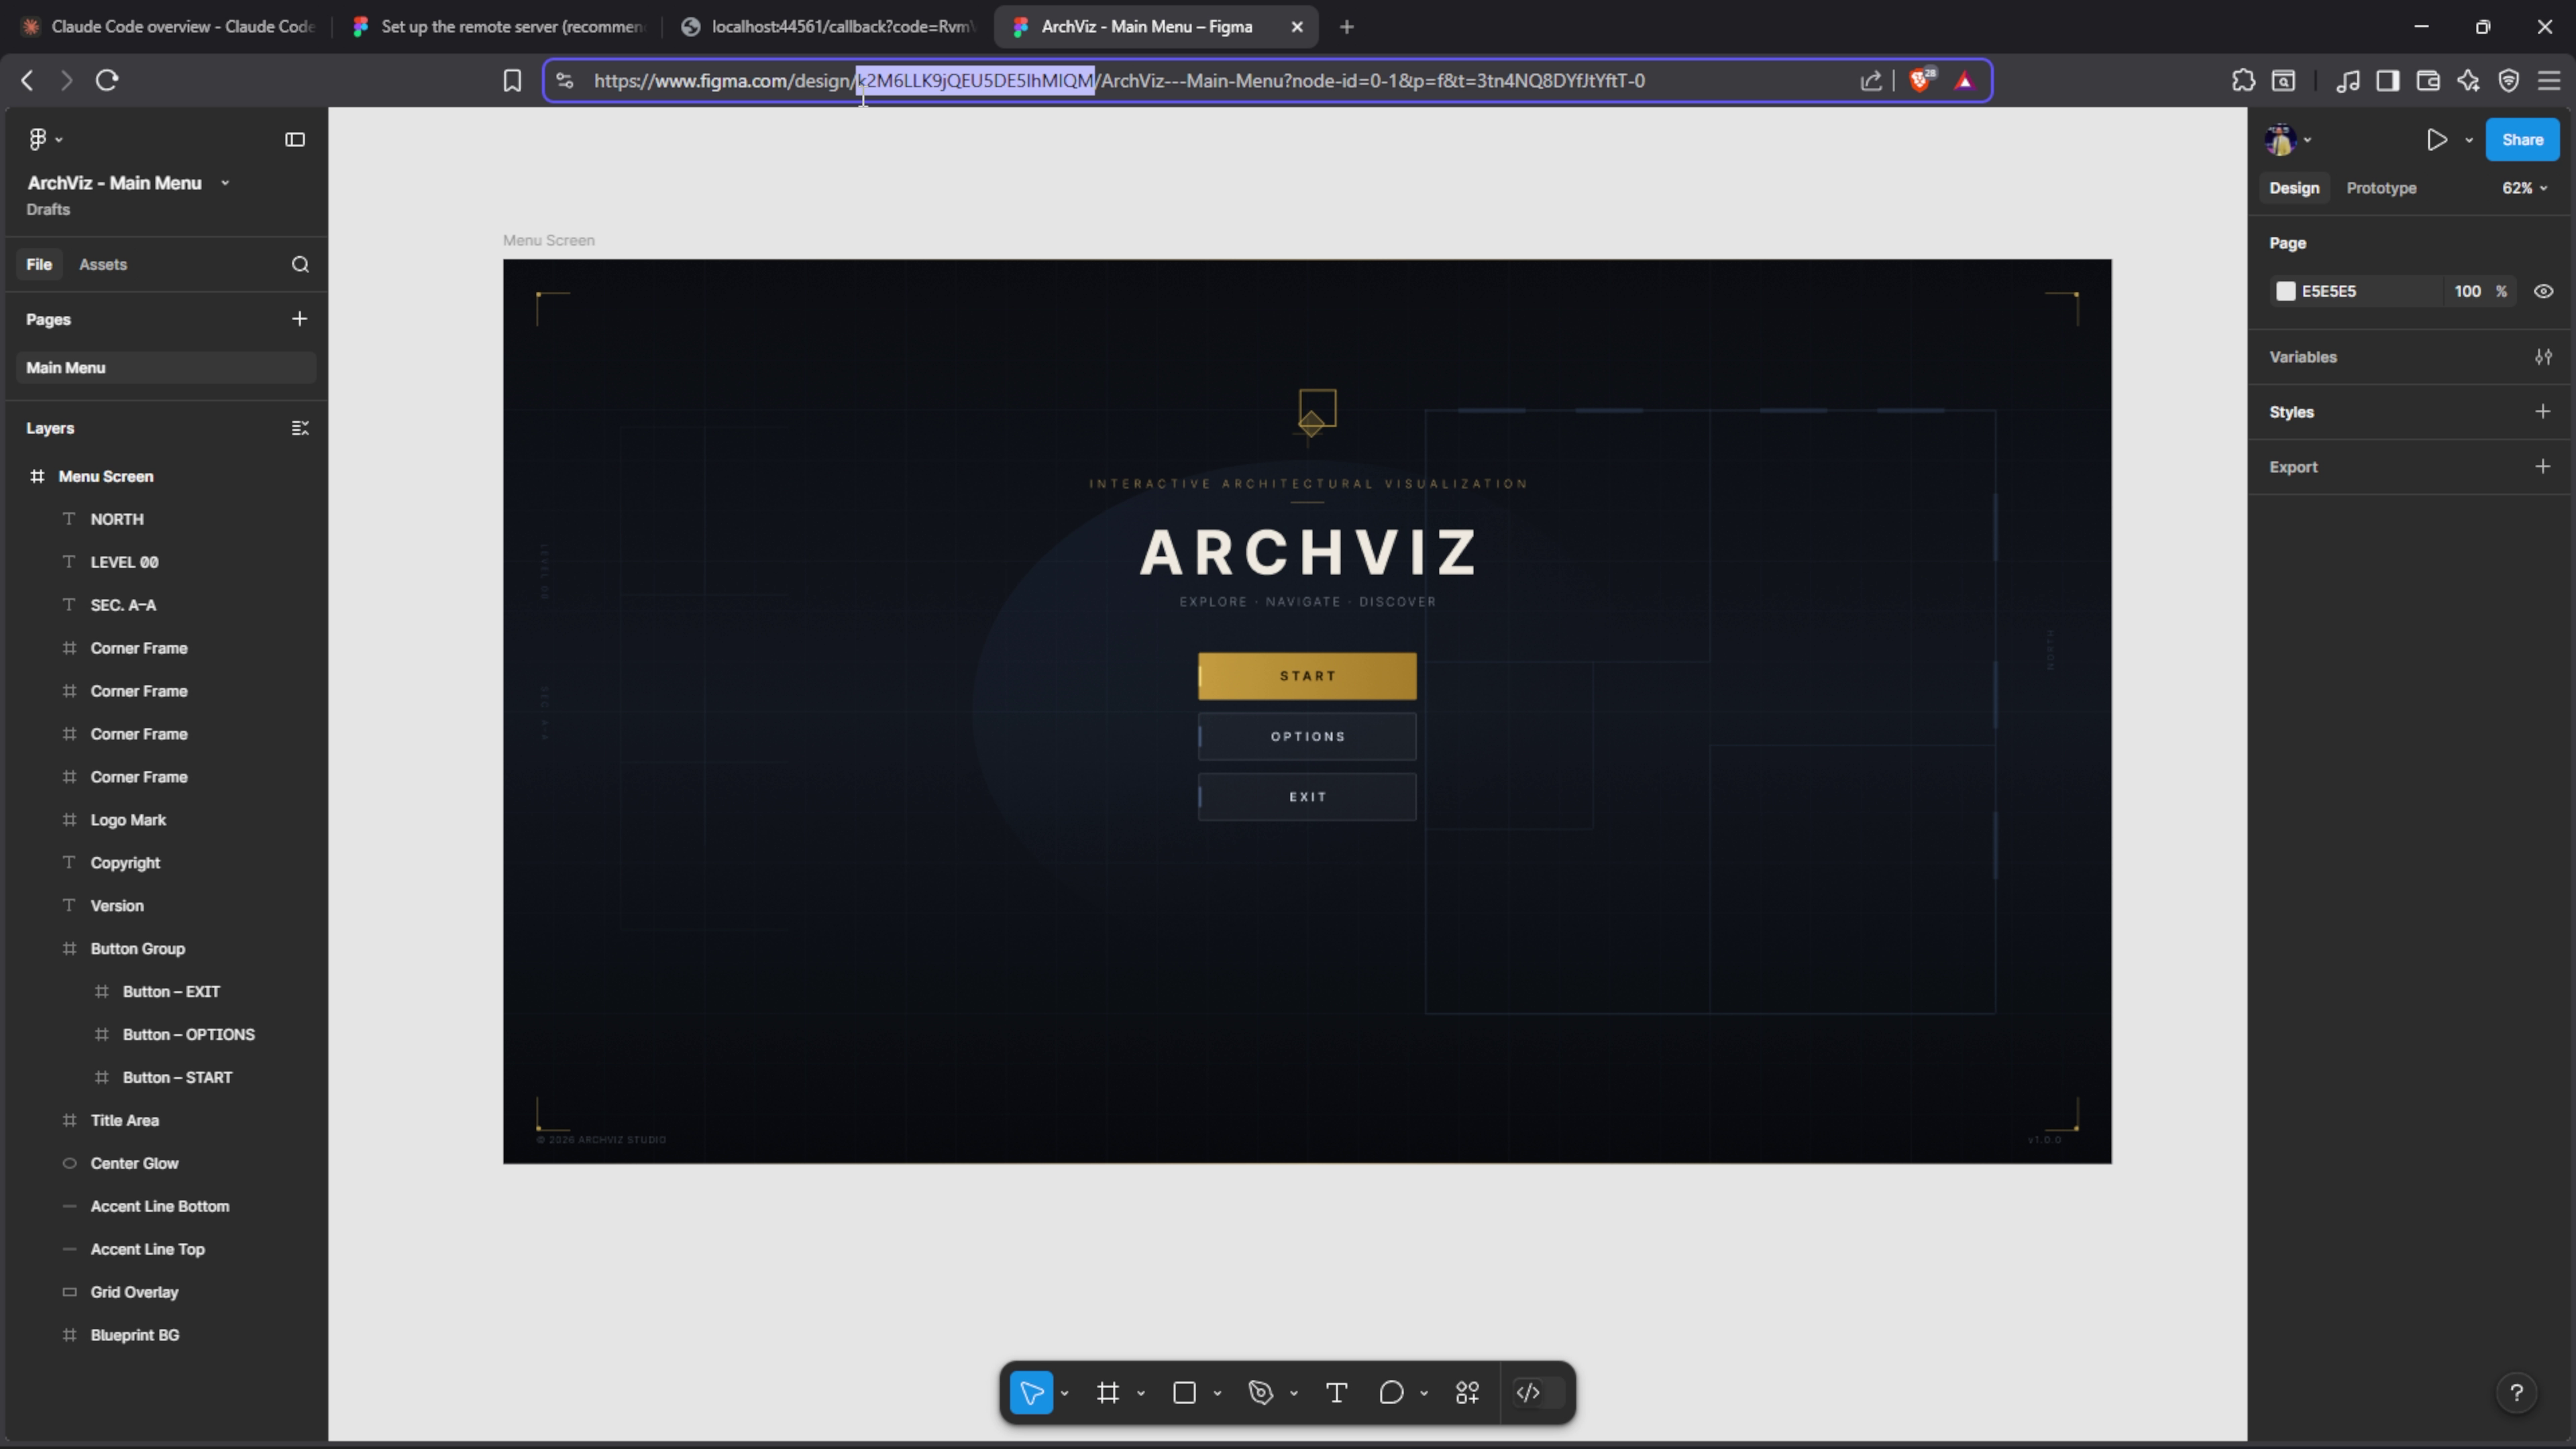
Task: Open the help question mark button
Action: (x=2516, y=1392)
